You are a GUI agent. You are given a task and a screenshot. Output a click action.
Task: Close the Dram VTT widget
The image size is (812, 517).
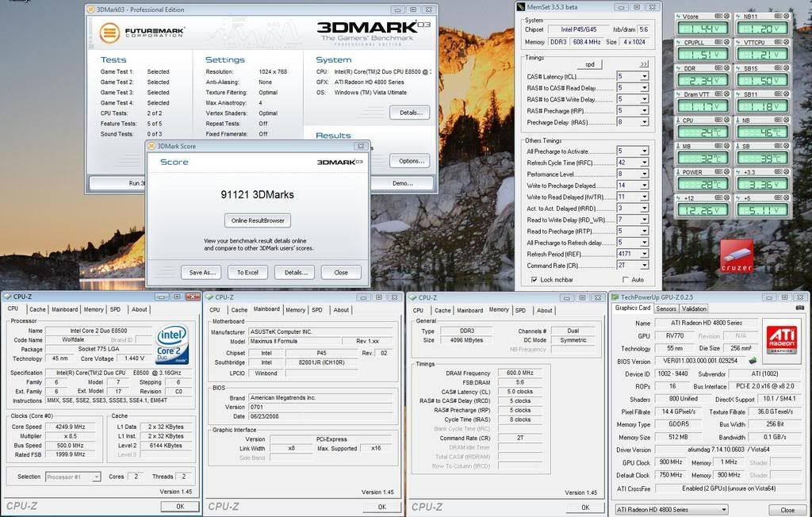click(726, 94)
